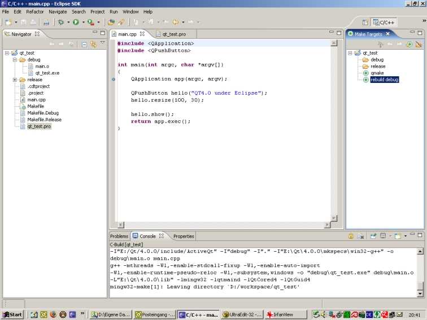Click the binary 010 build toolbar icon
This screenshot has height=320, width=427.
click(x=46, y=23)
